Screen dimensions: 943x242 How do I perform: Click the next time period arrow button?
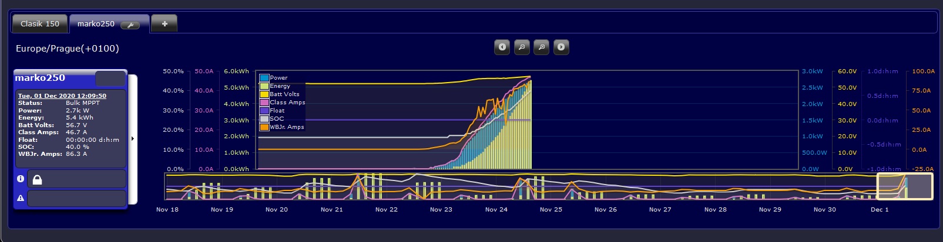tap(561, 47)
